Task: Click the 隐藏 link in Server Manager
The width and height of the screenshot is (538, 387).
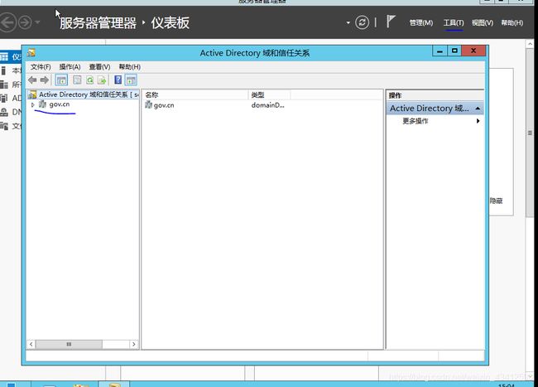Action: pyautogui.click(x=496, y=201)
